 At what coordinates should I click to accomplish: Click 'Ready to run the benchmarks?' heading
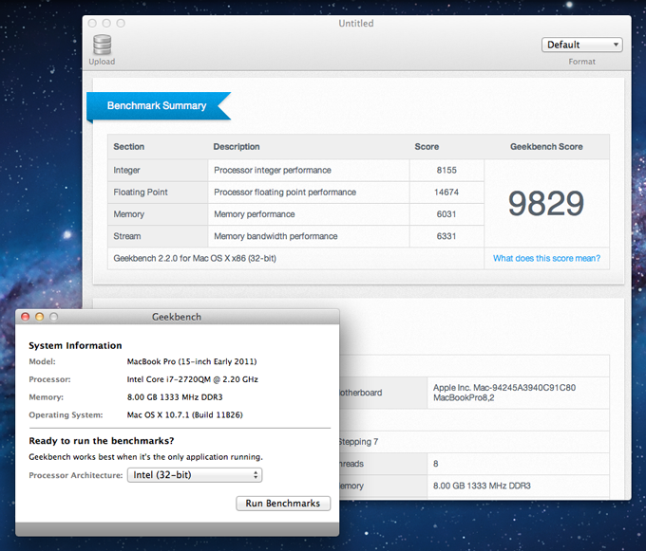coord(102,441)
